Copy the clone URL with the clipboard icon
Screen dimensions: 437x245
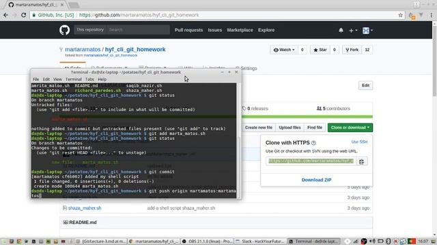362,161
